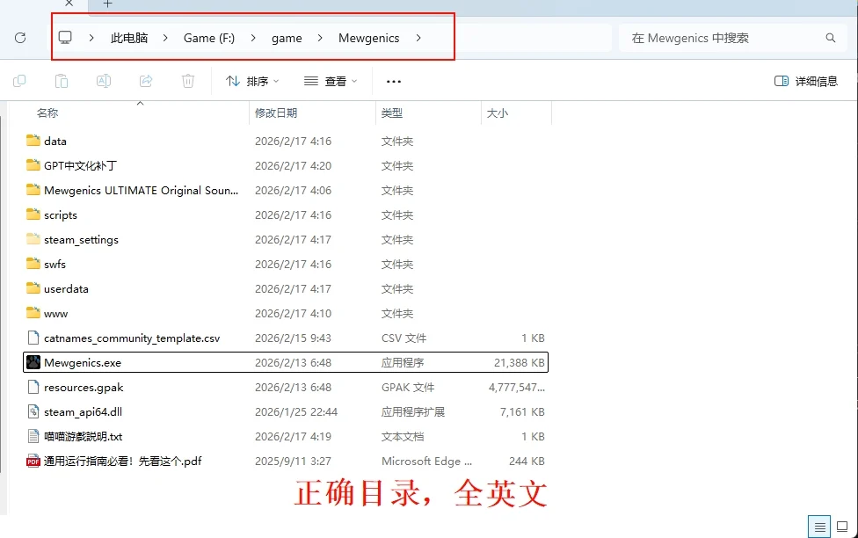858x538 pixels.
Task: Click the Game (F:) breadcrumb
Action: 209,38
